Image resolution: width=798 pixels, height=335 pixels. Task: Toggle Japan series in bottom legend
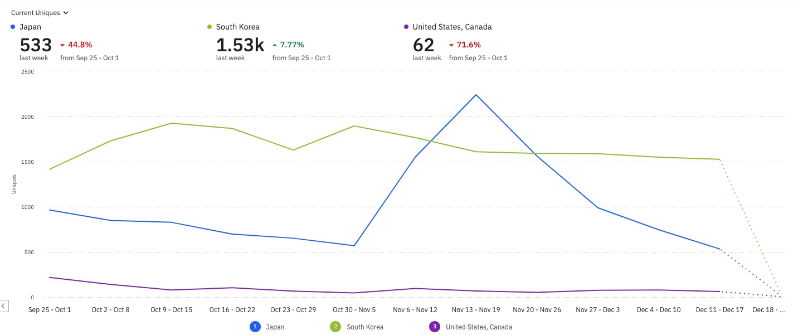click(x=275, y=327)
